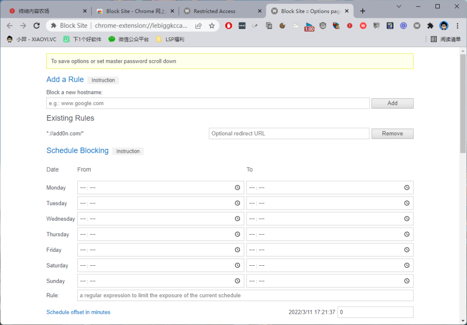Click the Add hostname button
Viewport: 467px width, 325px height.
click(x=392, y=103)
